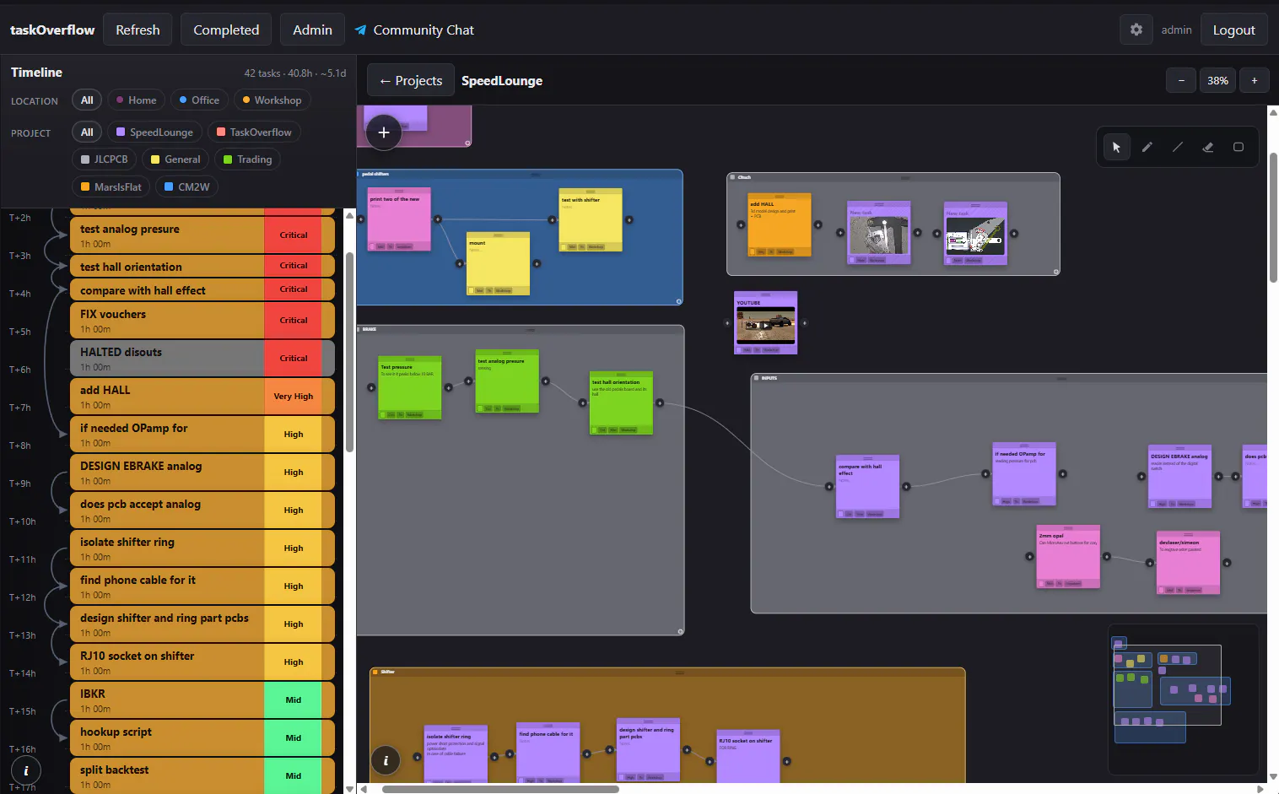This screenshot has height=794, width=1279.
Task: Click resize handle of BRAKE group corner
Action: pyautogui.click(x=680, y=631)
